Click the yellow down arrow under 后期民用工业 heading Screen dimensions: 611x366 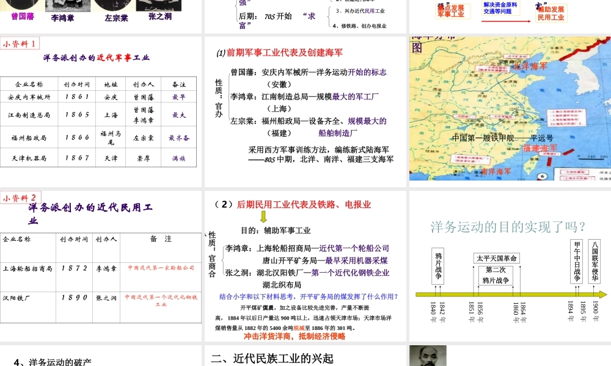coord(263,217)
